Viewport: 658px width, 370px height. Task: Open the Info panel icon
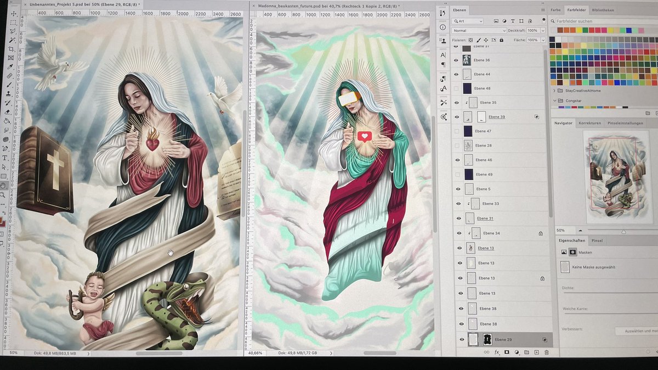tap(443, 27)
